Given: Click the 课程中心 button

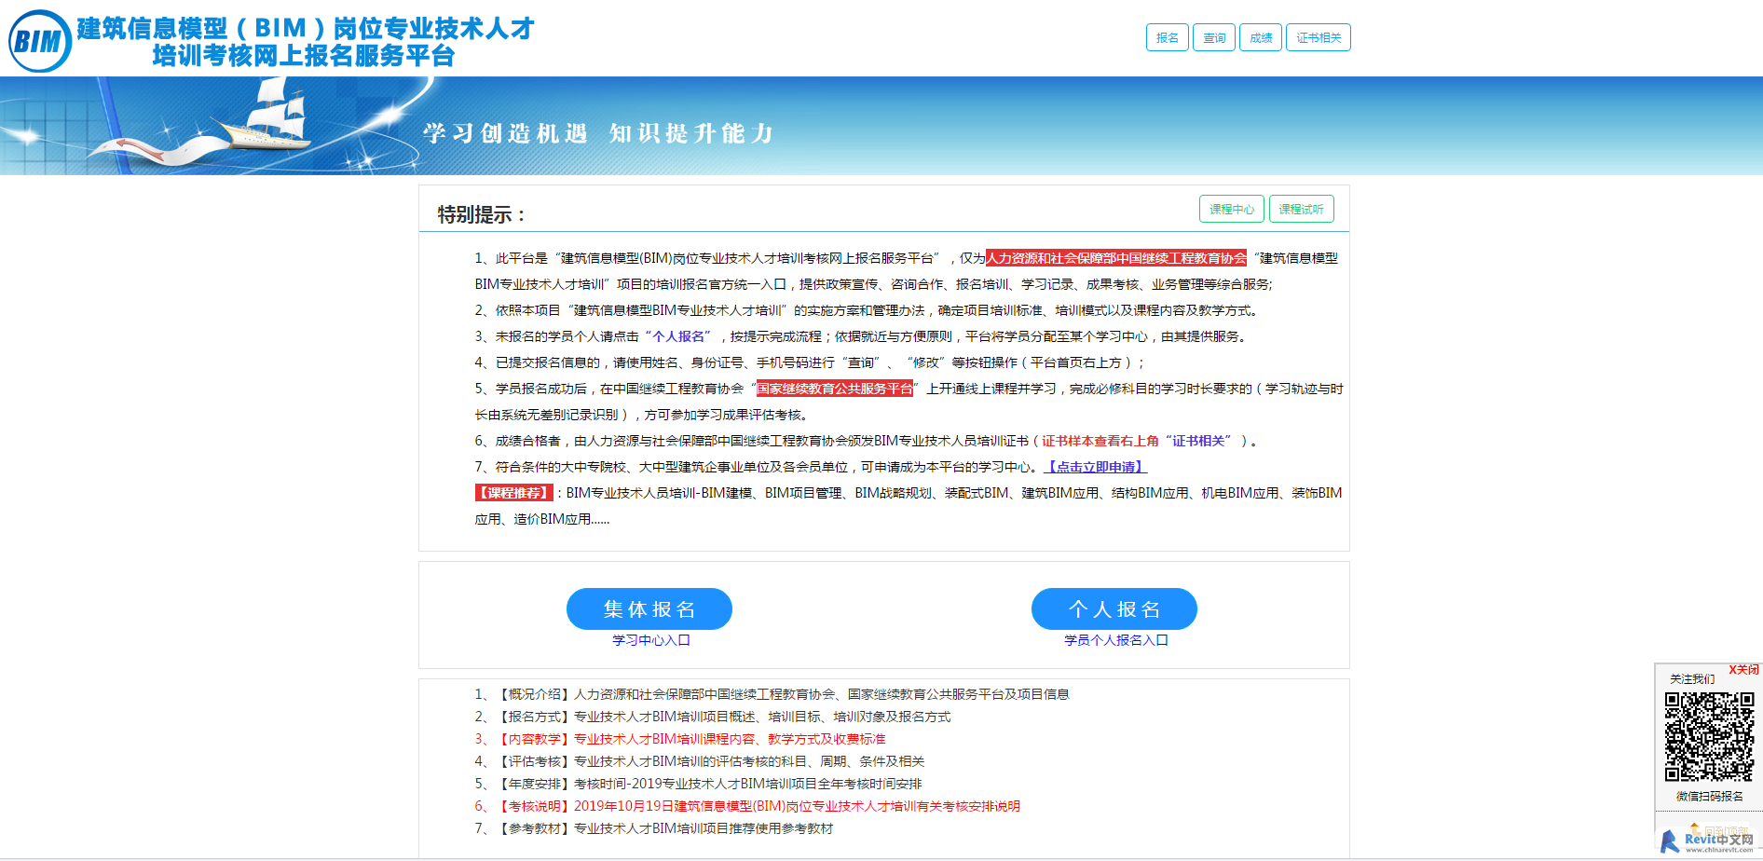Looking at the screenshot, I should (x=1231, y=209).
